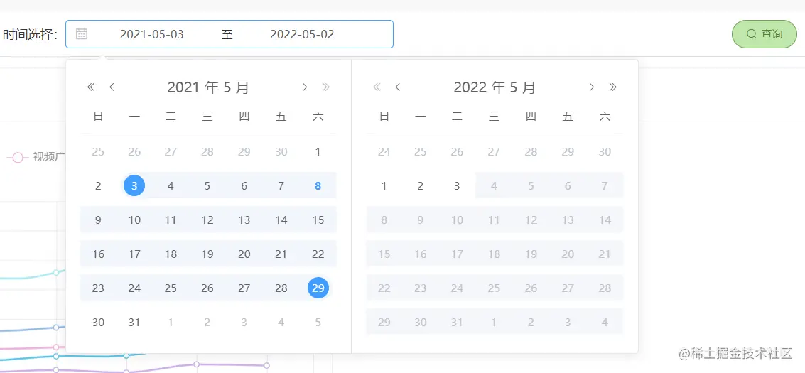Select May 3 in the 2021 calendar
805x373 pixels.
tap(134, 186)
